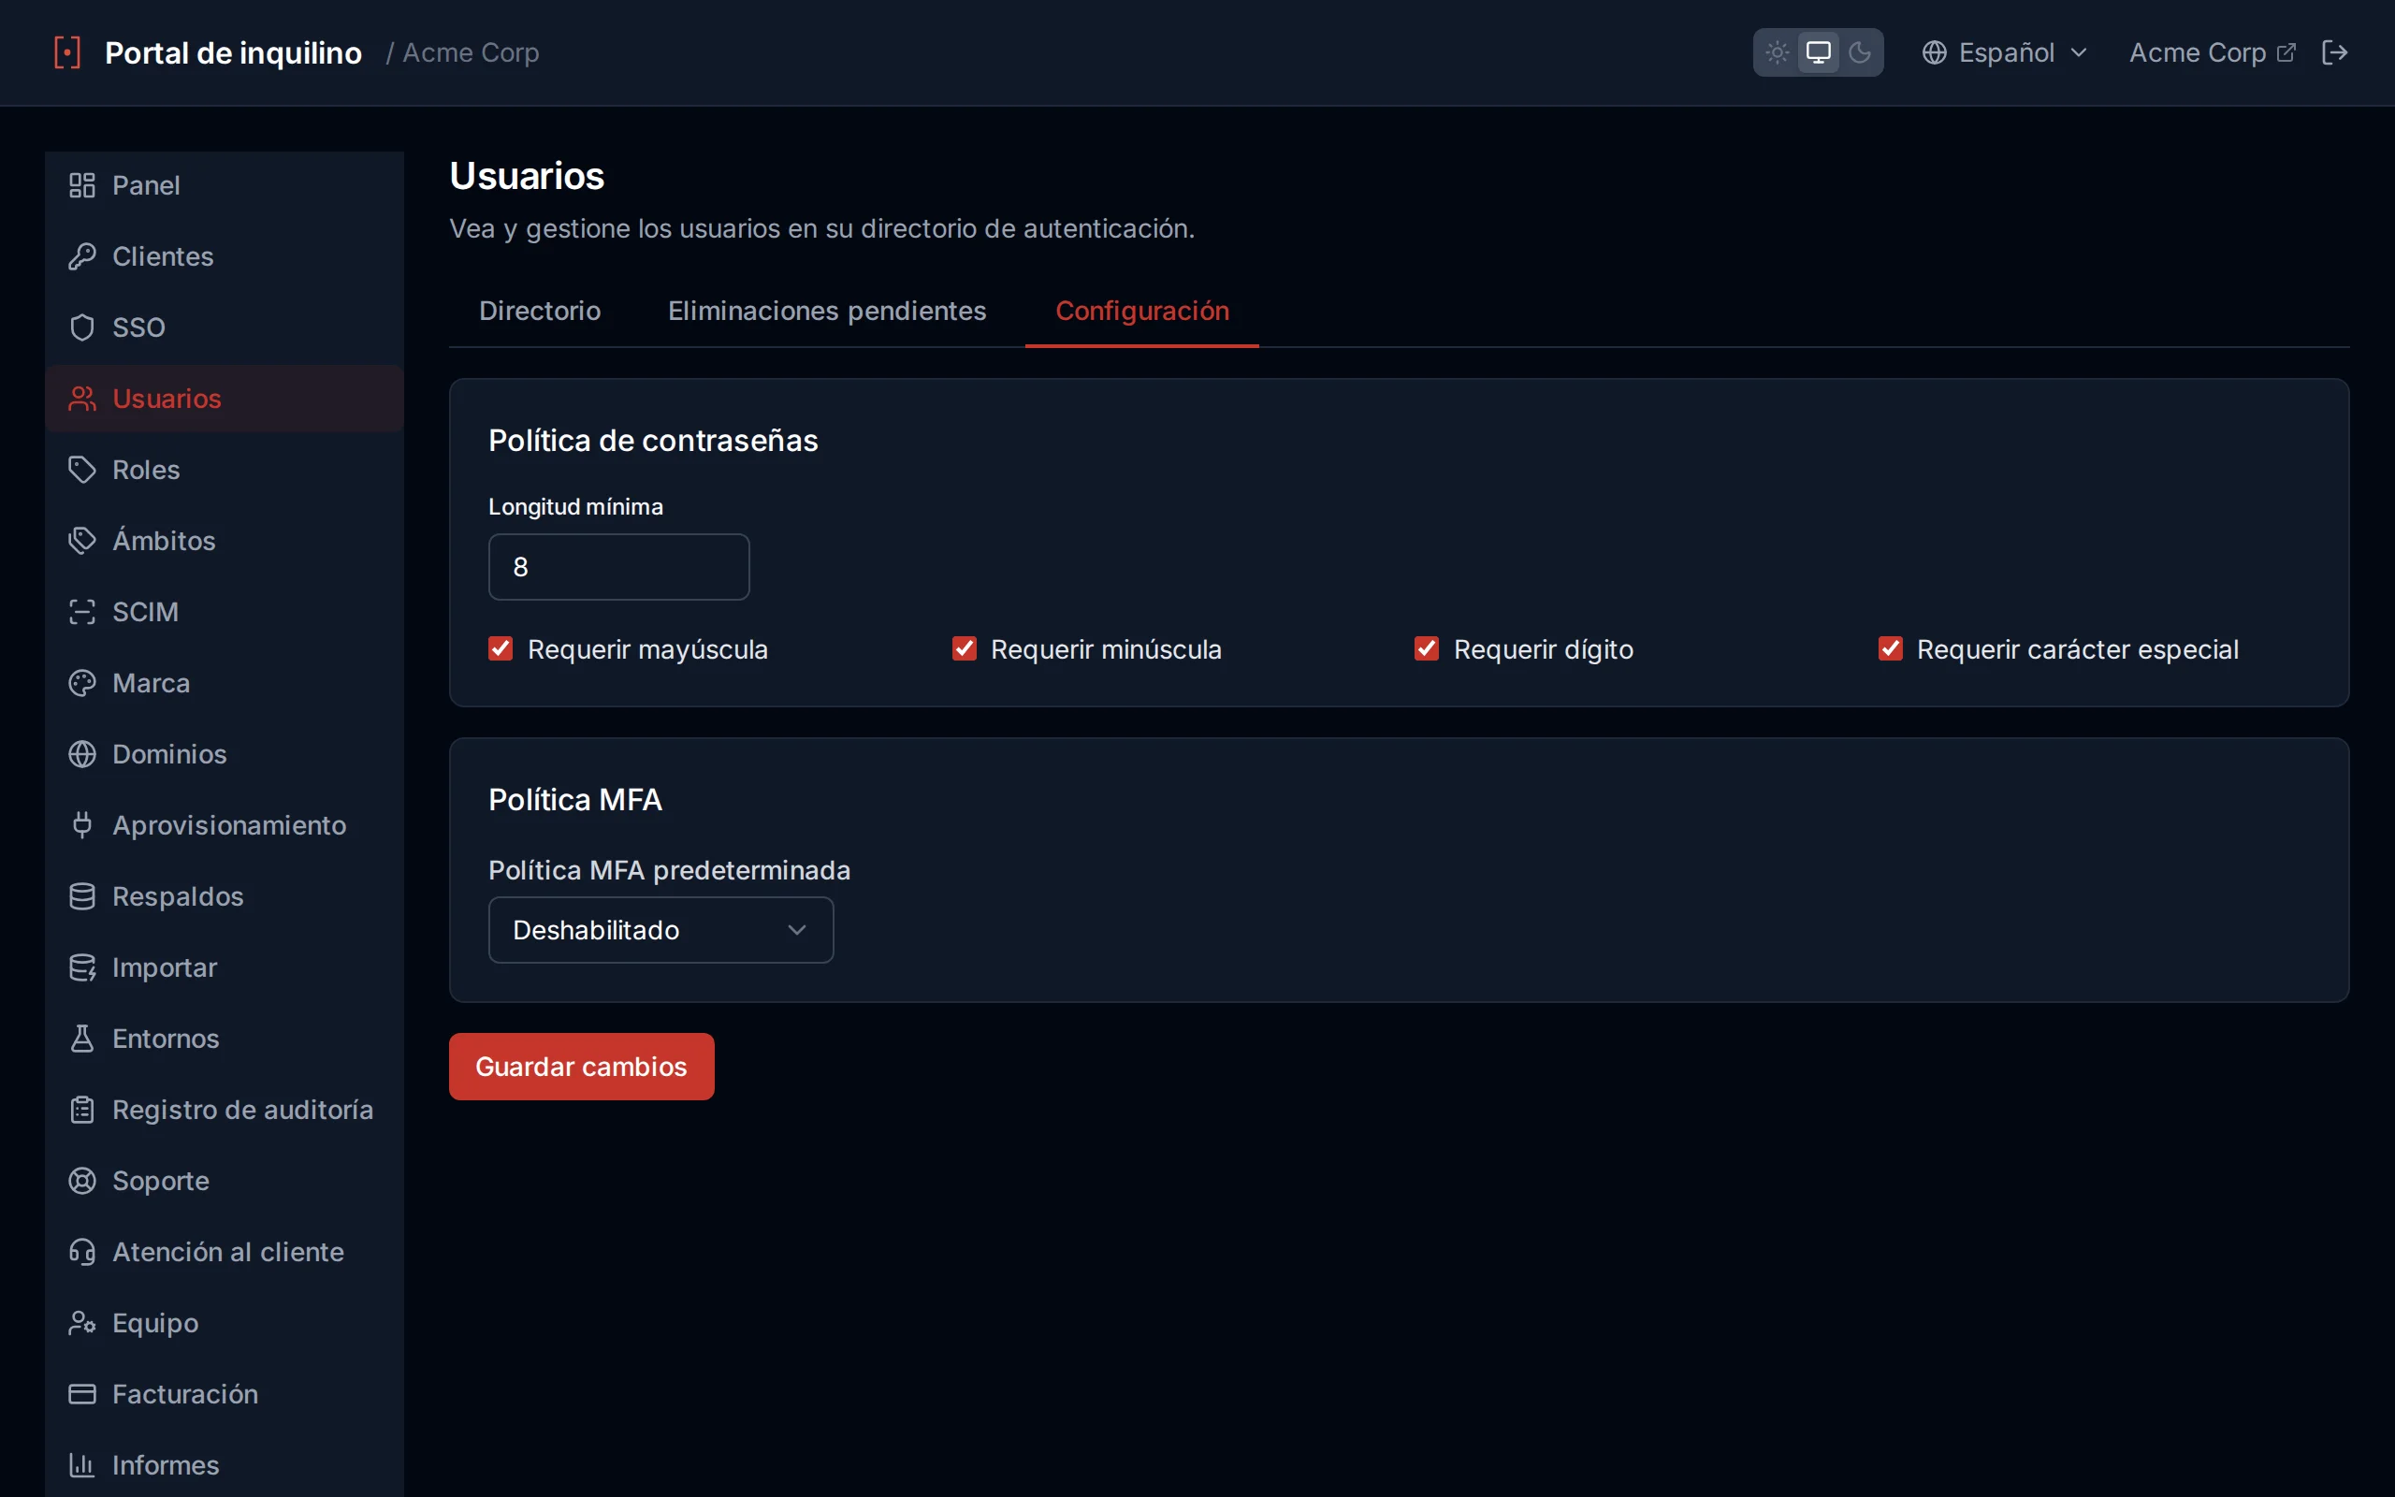Select system theme monitor icon
The image size is (2395, 1497).
point(1818,52)
